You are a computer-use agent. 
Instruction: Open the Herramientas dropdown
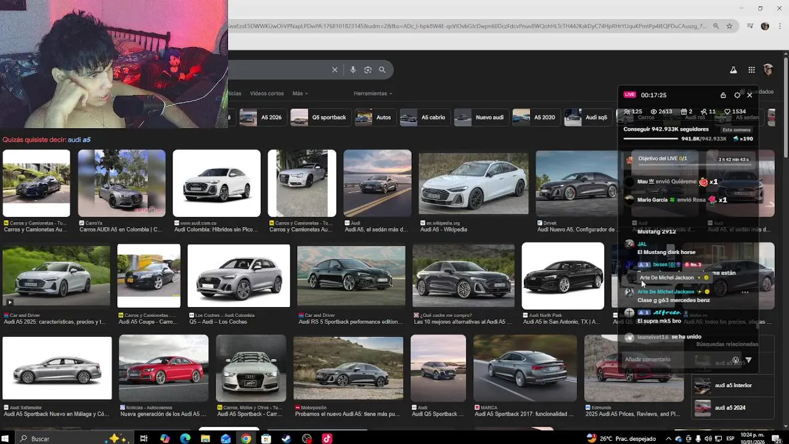373,94
